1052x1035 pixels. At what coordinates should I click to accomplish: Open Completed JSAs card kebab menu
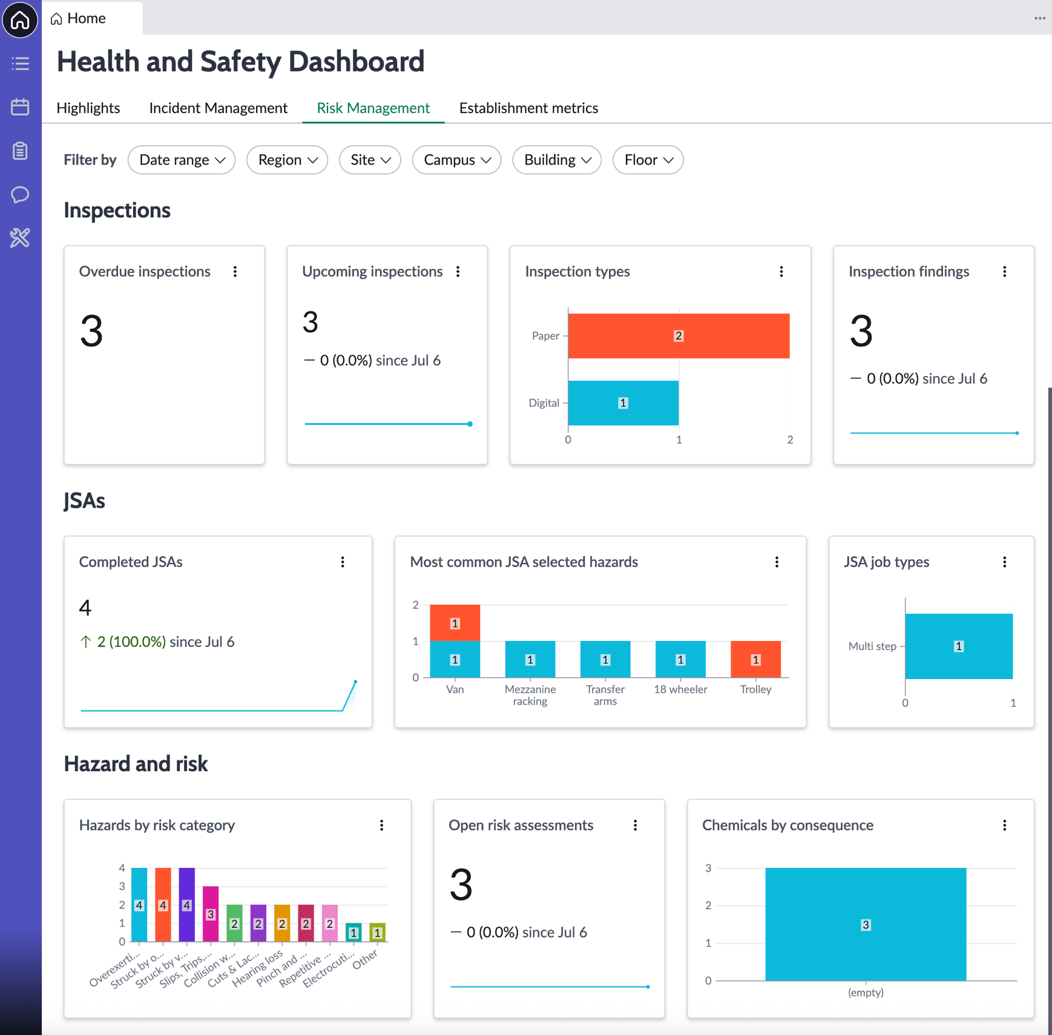pos(343,562)
